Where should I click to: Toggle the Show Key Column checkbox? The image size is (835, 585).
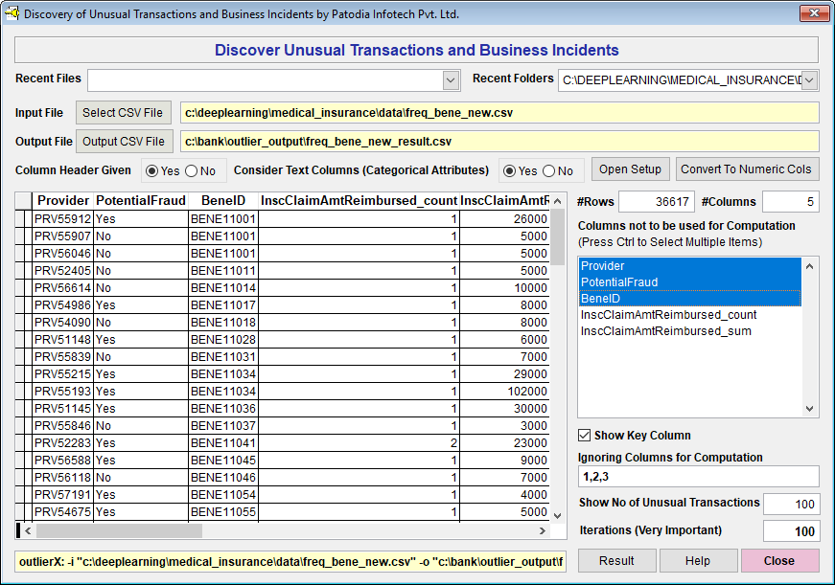[585, 436]
